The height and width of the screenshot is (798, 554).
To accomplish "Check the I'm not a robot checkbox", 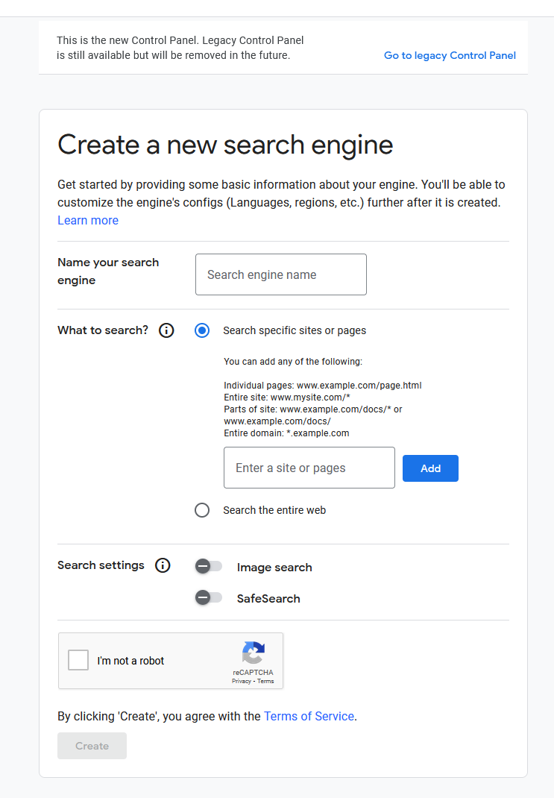I will point(78,660).
